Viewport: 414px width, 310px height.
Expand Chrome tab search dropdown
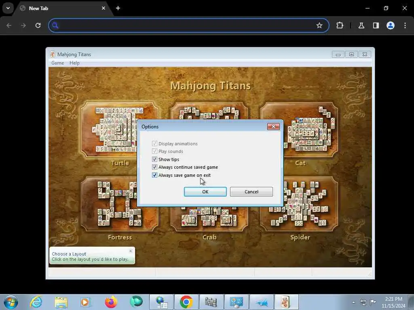(8, 8)
